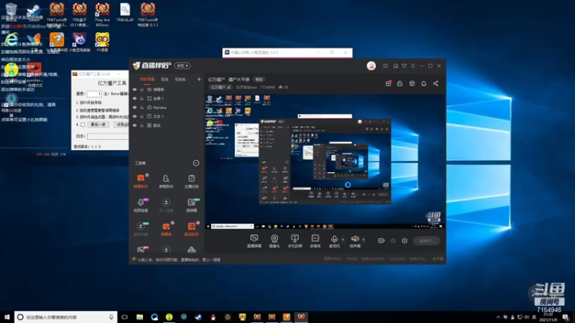Tick checkbox 4 in 亿万僵尸工具 window

[x=83, y=124]
